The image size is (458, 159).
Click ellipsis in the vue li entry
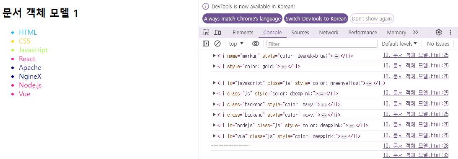(344, 136)
